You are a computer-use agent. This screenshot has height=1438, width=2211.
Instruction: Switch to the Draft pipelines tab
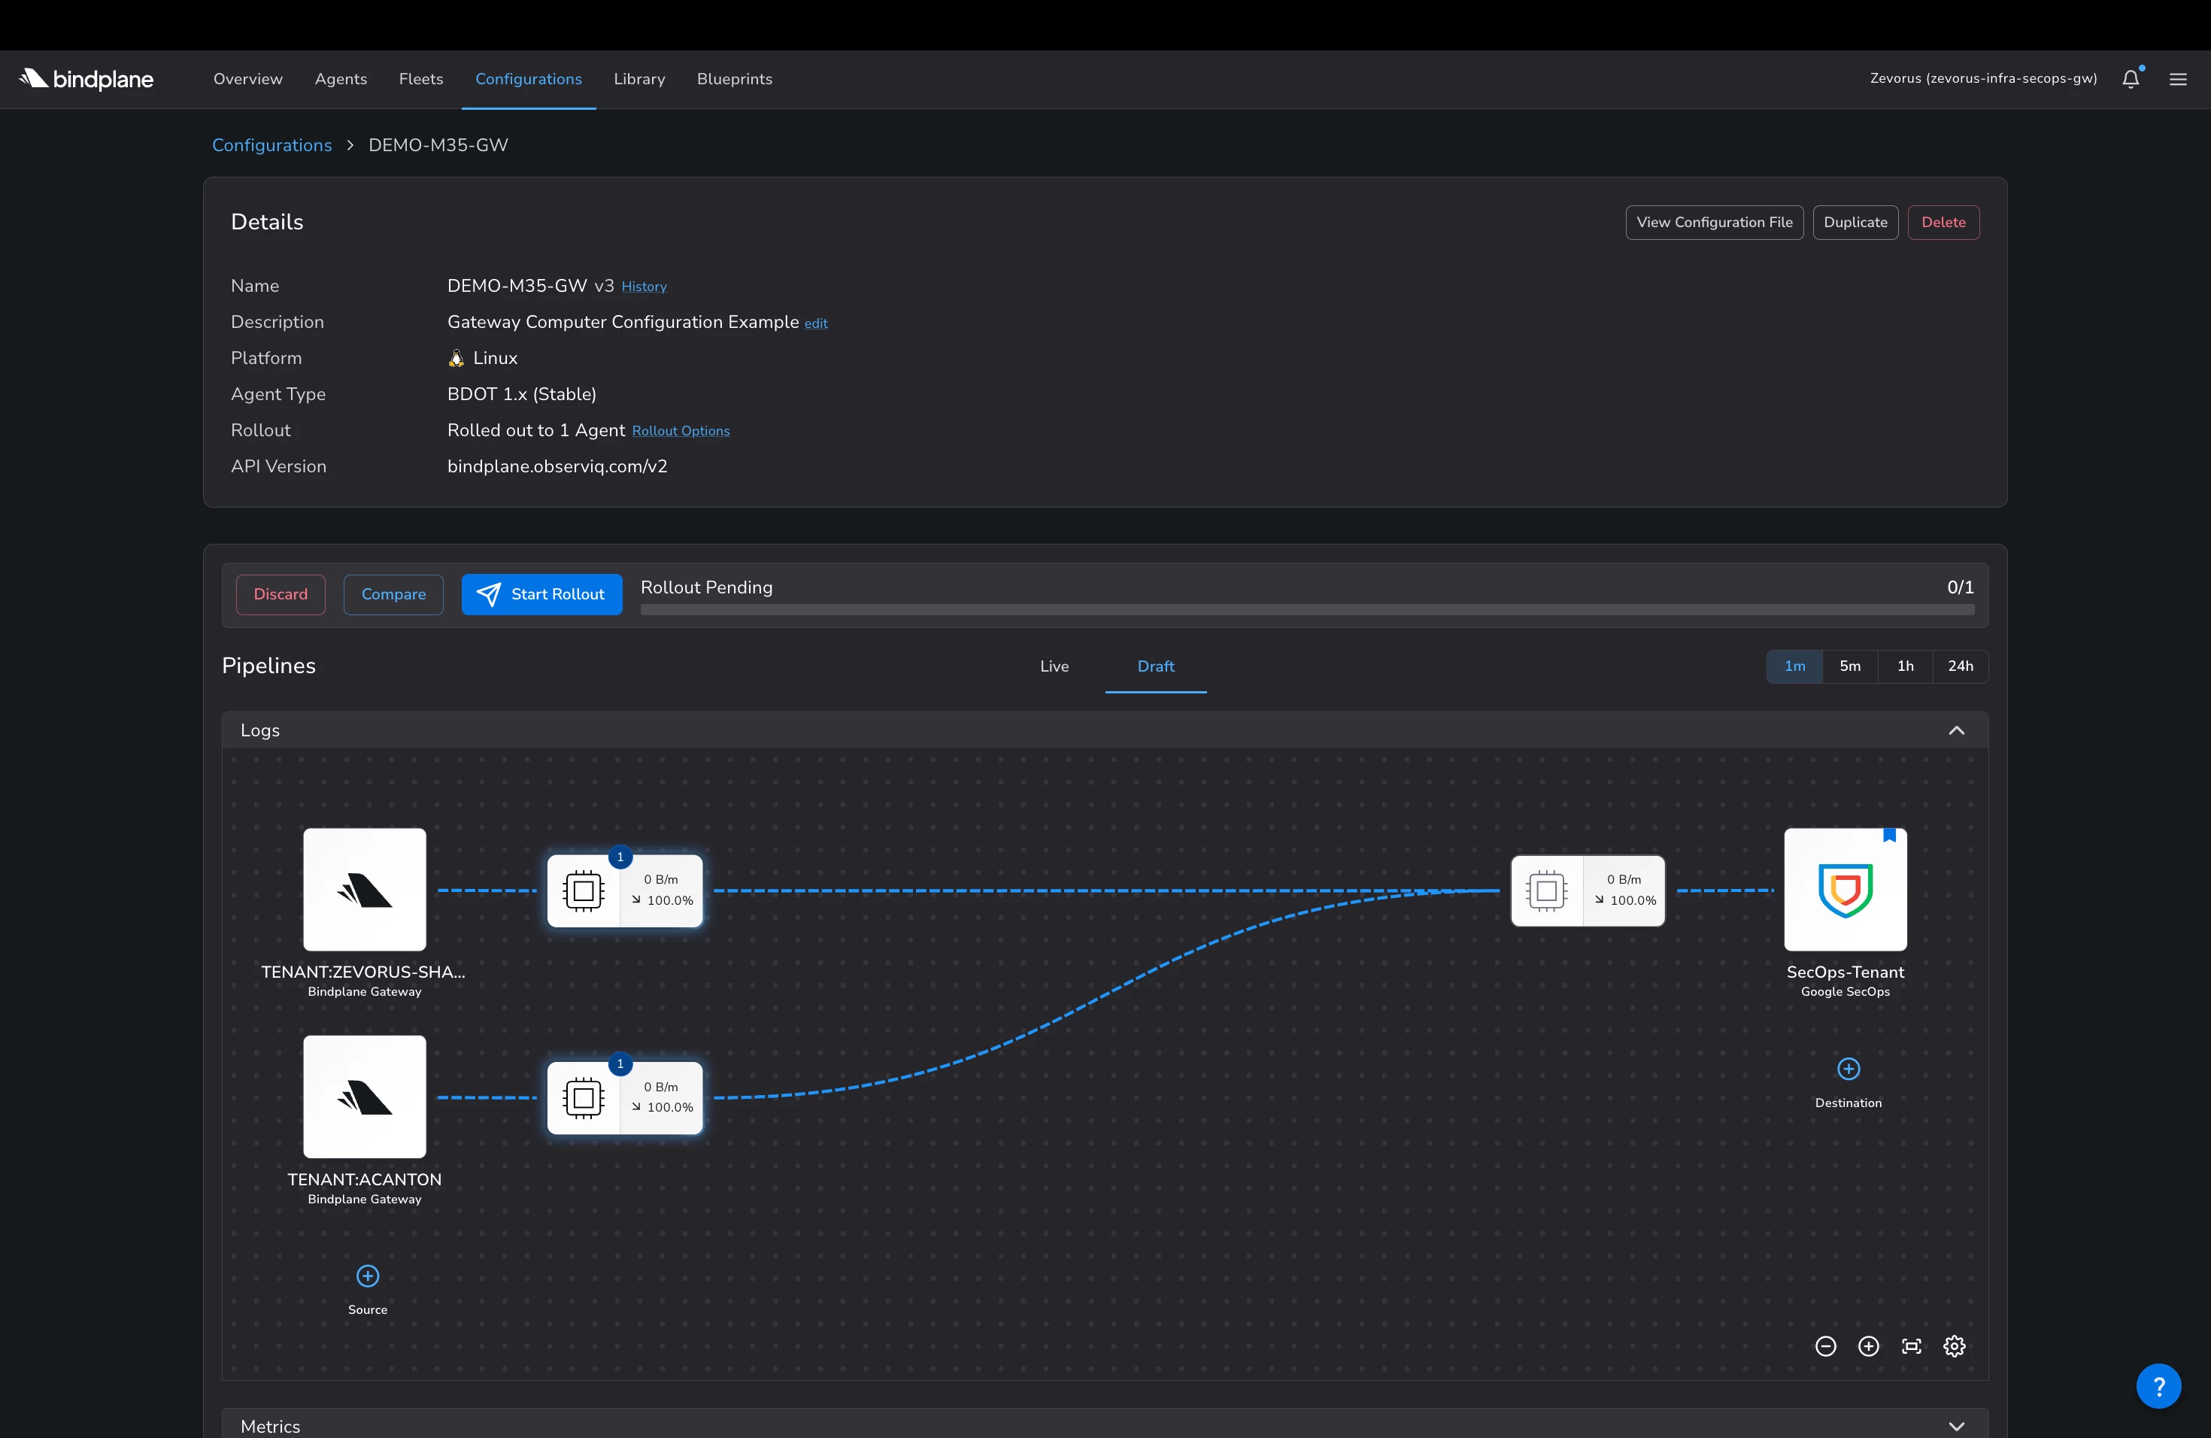1156,666
